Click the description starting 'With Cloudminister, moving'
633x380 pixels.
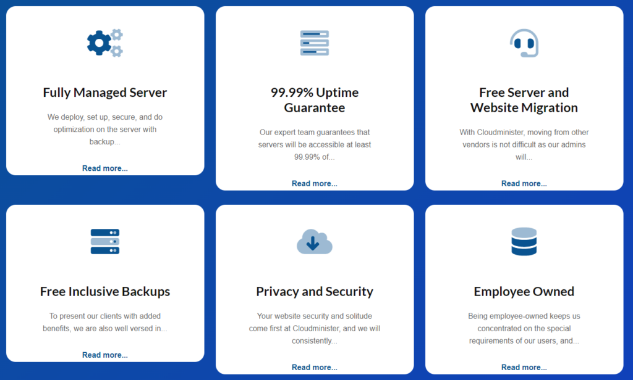(524, 145)
